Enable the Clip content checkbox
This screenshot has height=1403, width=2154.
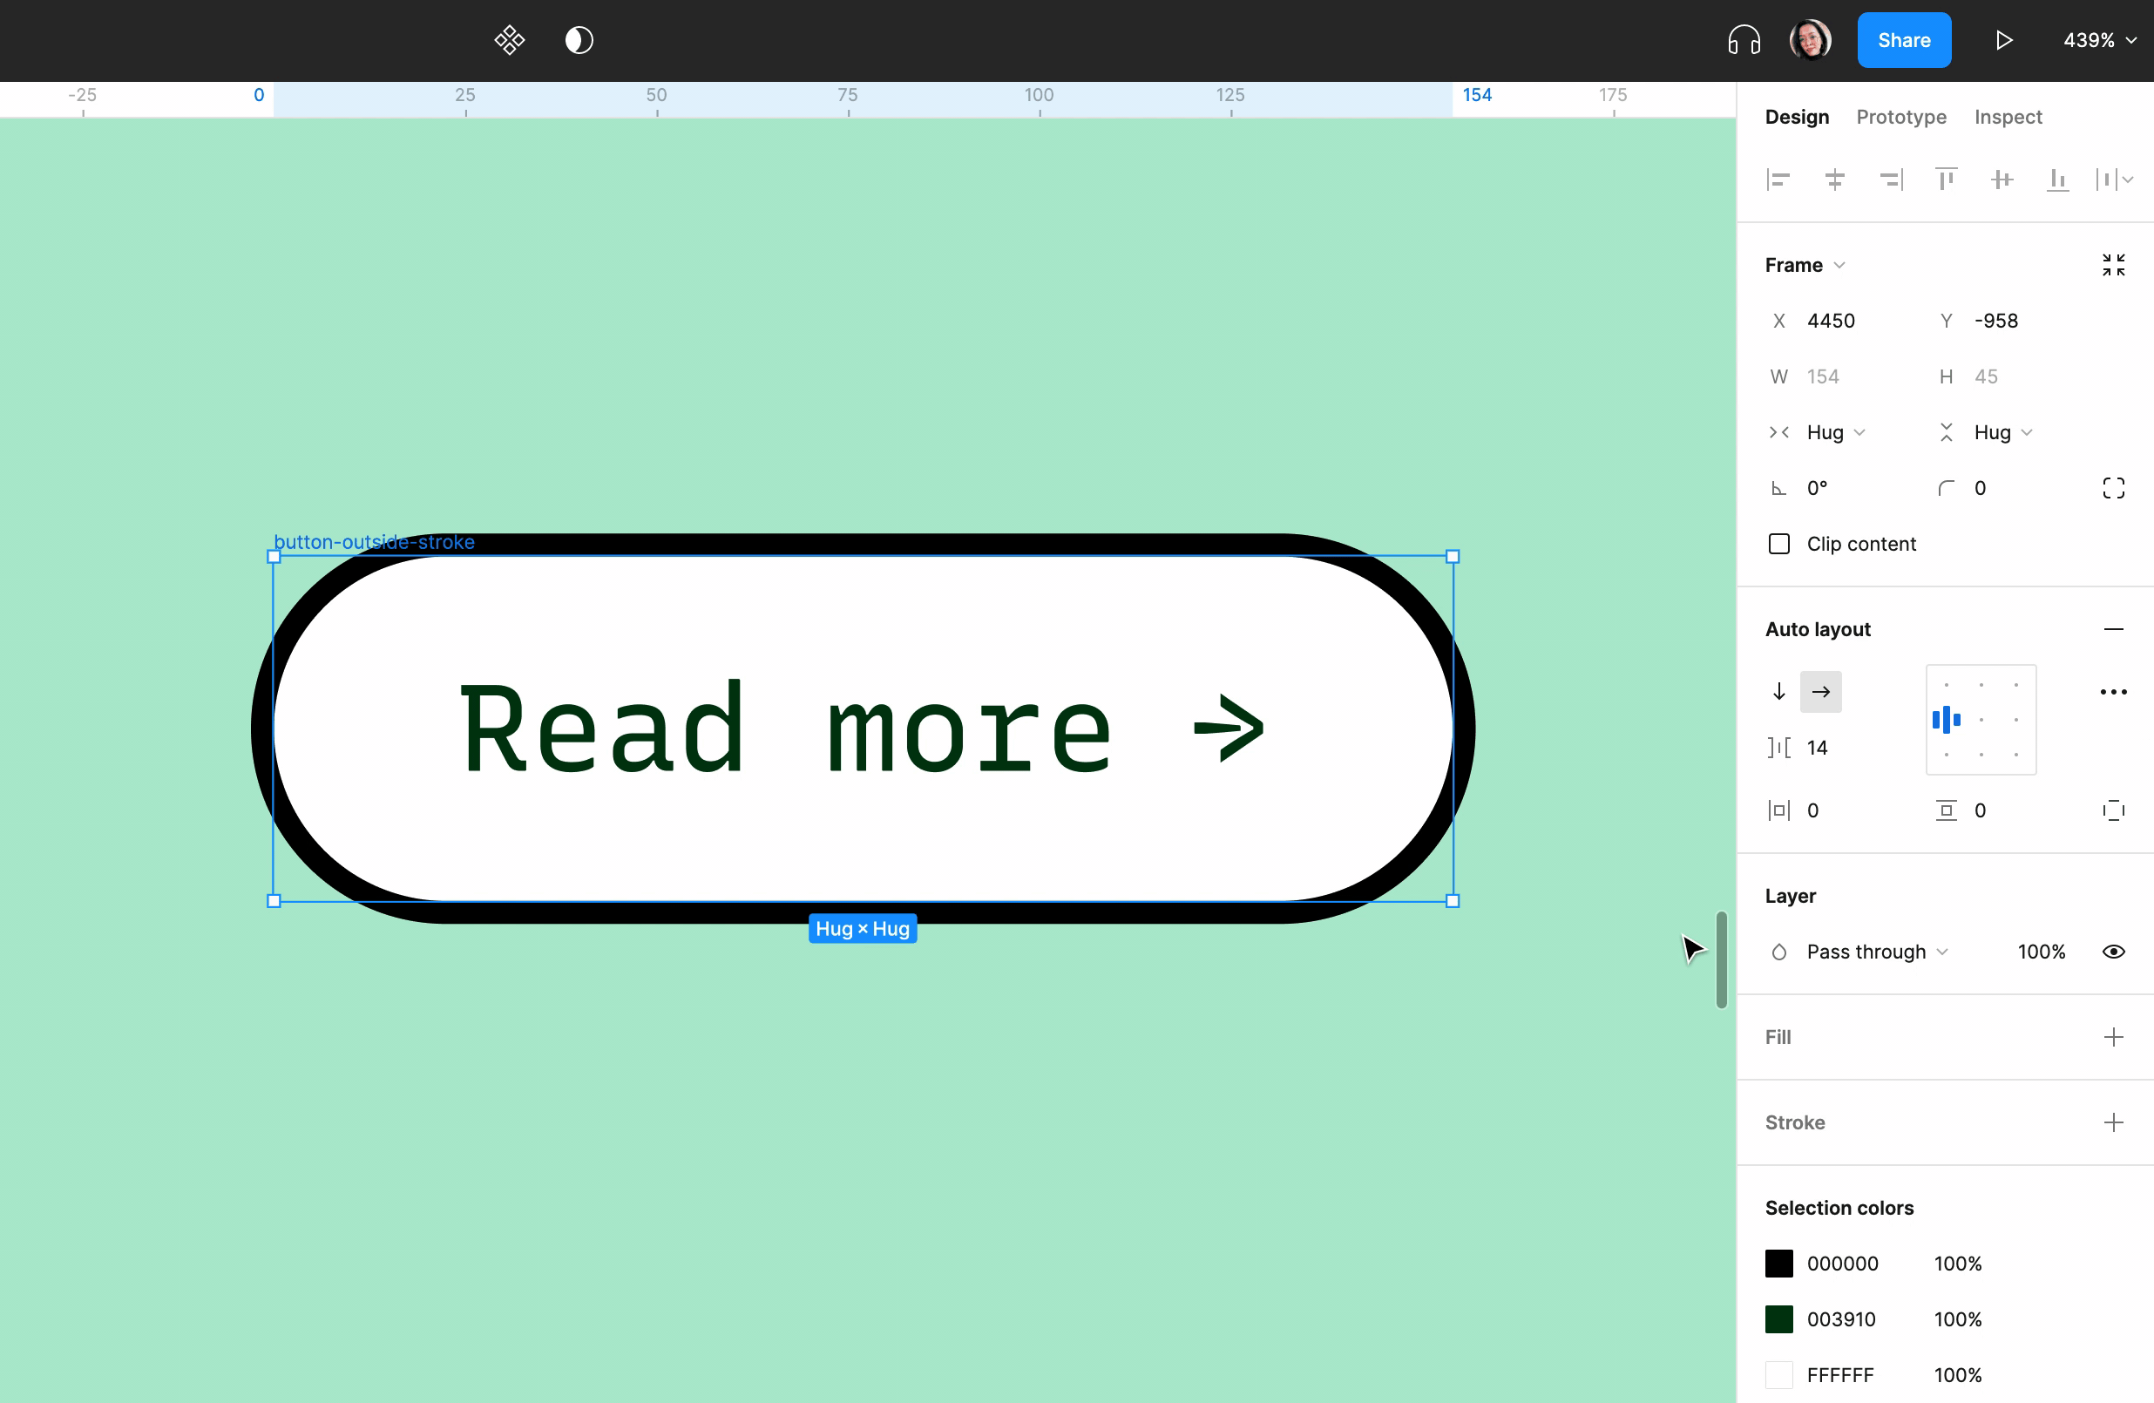coord(1778,544)
